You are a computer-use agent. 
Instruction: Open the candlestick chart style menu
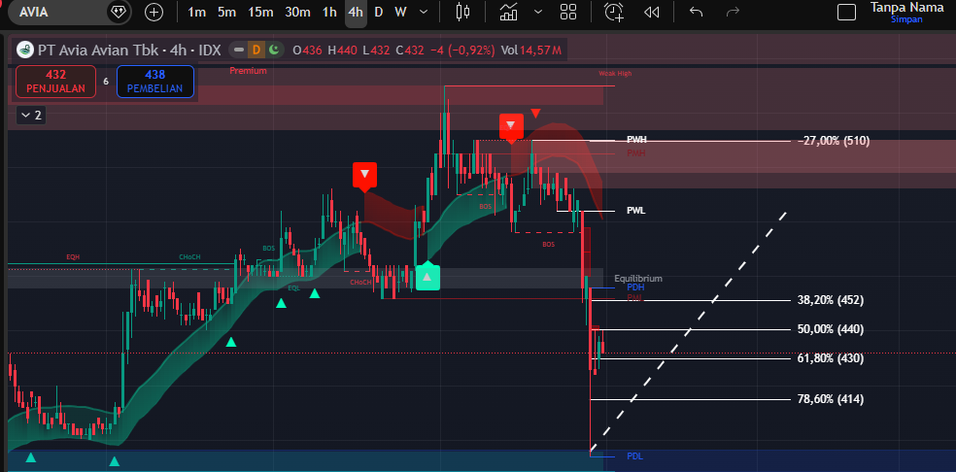point(463,12)
